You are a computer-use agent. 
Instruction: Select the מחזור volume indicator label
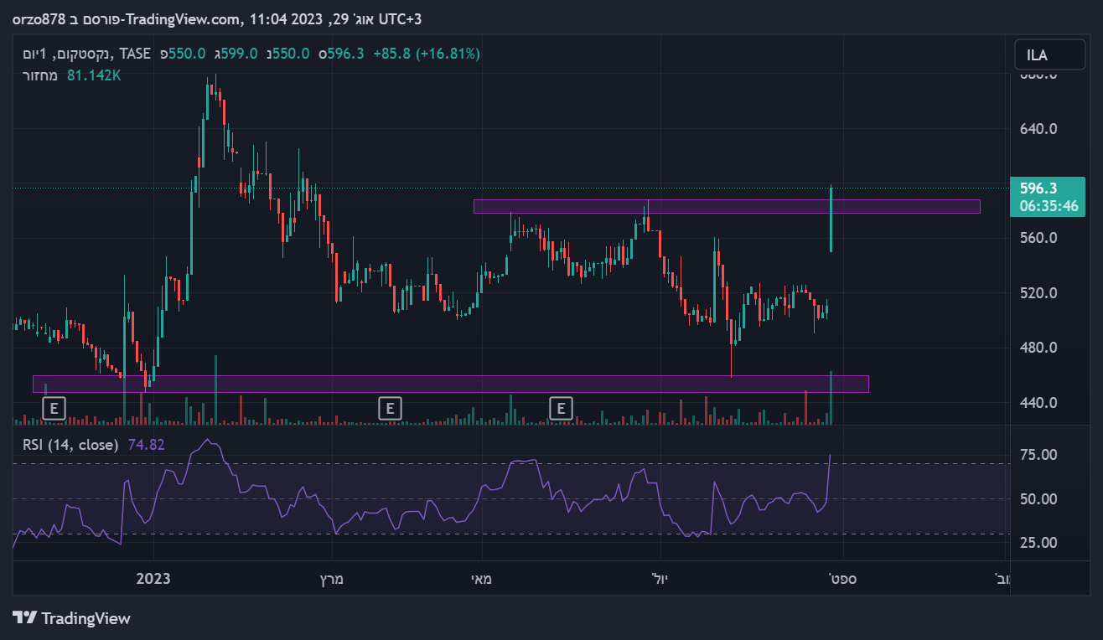coord(40,75)
